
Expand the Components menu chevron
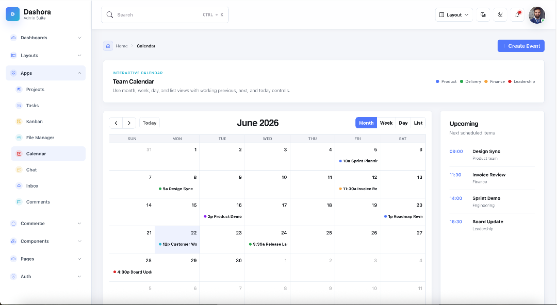pyautogui.click(x=79, y=241)
